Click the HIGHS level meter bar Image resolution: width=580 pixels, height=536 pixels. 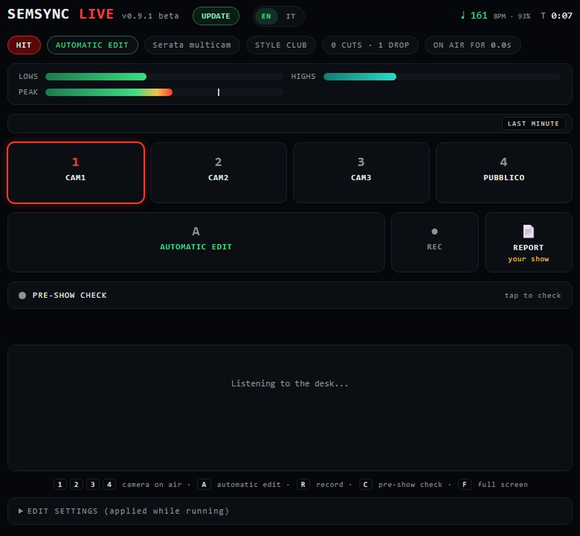coord(443,77)
